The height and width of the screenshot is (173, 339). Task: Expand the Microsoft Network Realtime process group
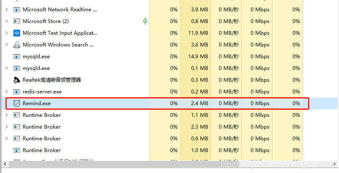click(6, 10)
